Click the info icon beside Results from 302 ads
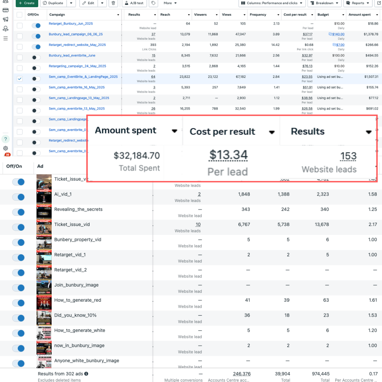This screenshot has width=382, height=382. [x=86, y=374]
